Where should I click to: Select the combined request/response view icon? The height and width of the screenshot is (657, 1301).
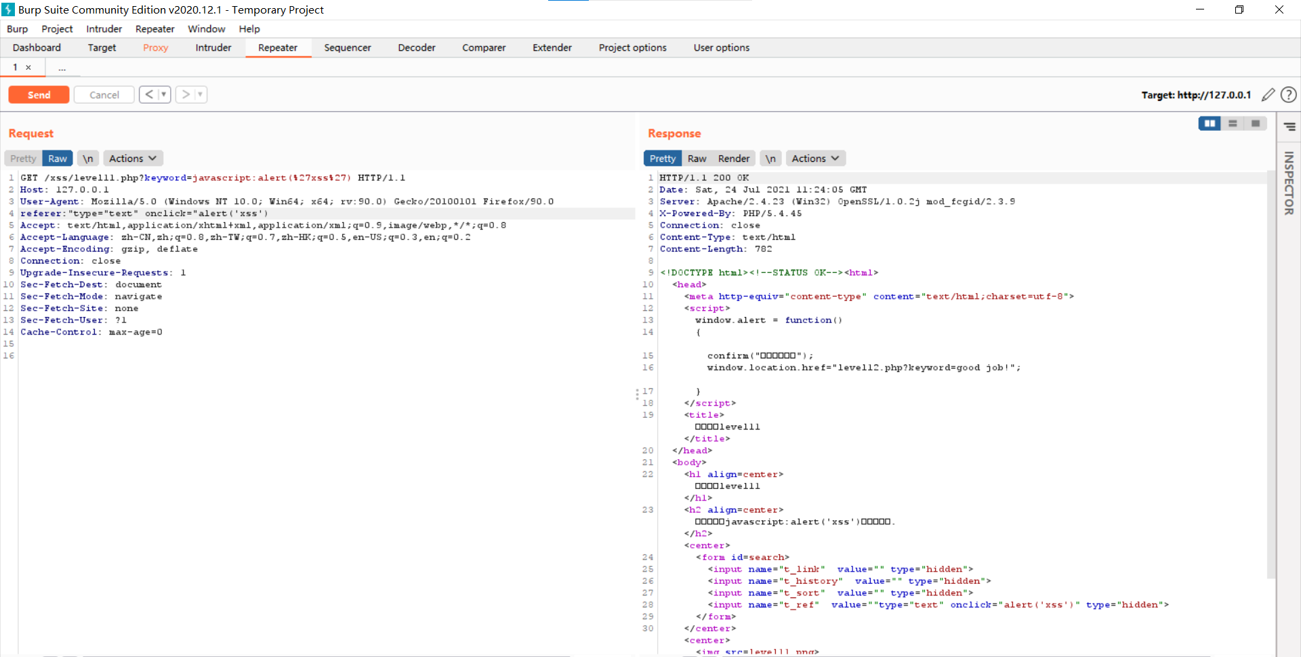pos(1256,123)
